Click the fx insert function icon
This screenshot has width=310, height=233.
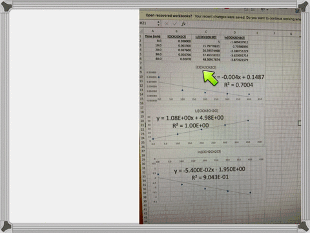[183, 24]
